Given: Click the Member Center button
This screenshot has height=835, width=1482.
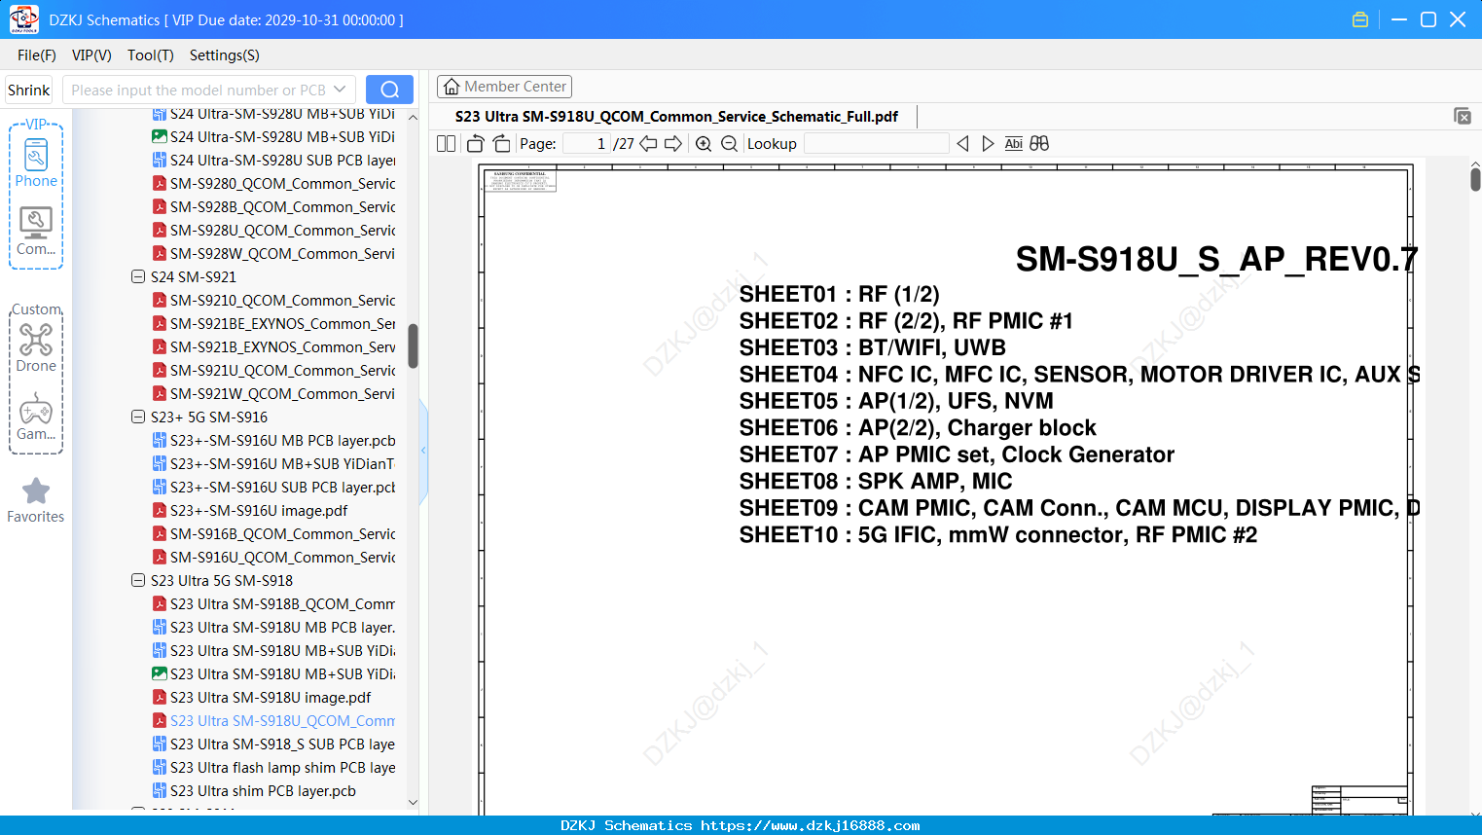Looking at the screenshot, I should (504, 87).
